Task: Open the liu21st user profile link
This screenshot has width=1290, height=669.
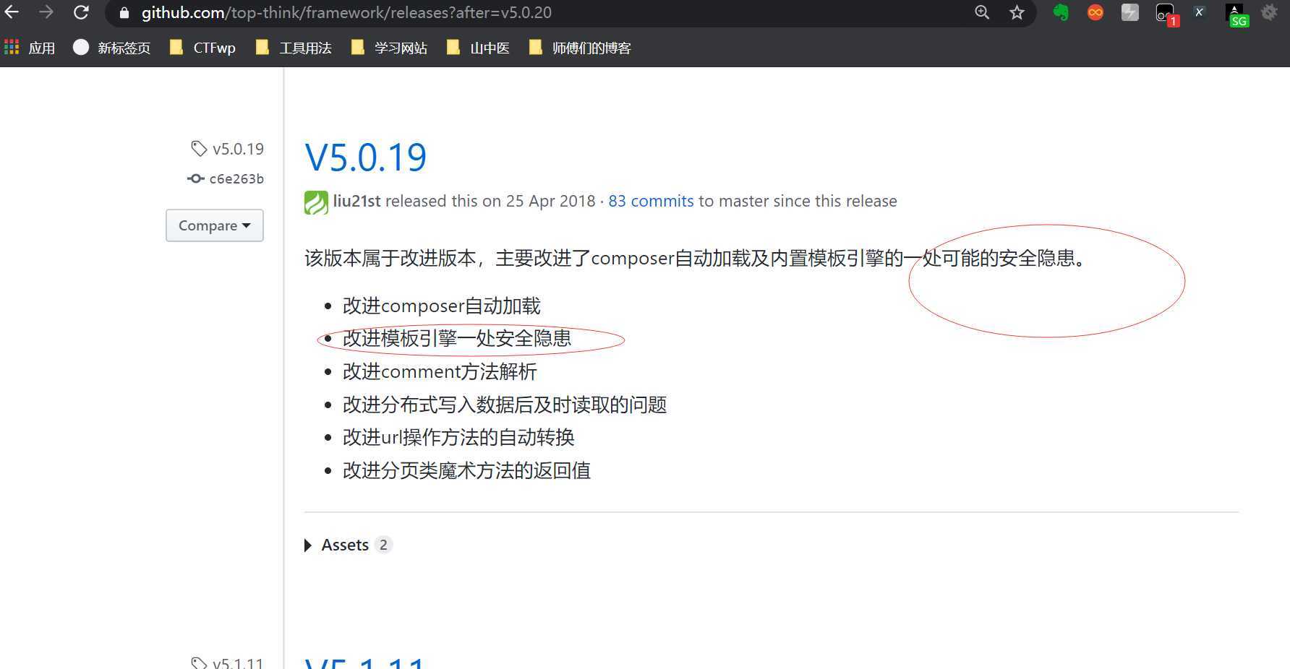Action: tap(356, 201)
